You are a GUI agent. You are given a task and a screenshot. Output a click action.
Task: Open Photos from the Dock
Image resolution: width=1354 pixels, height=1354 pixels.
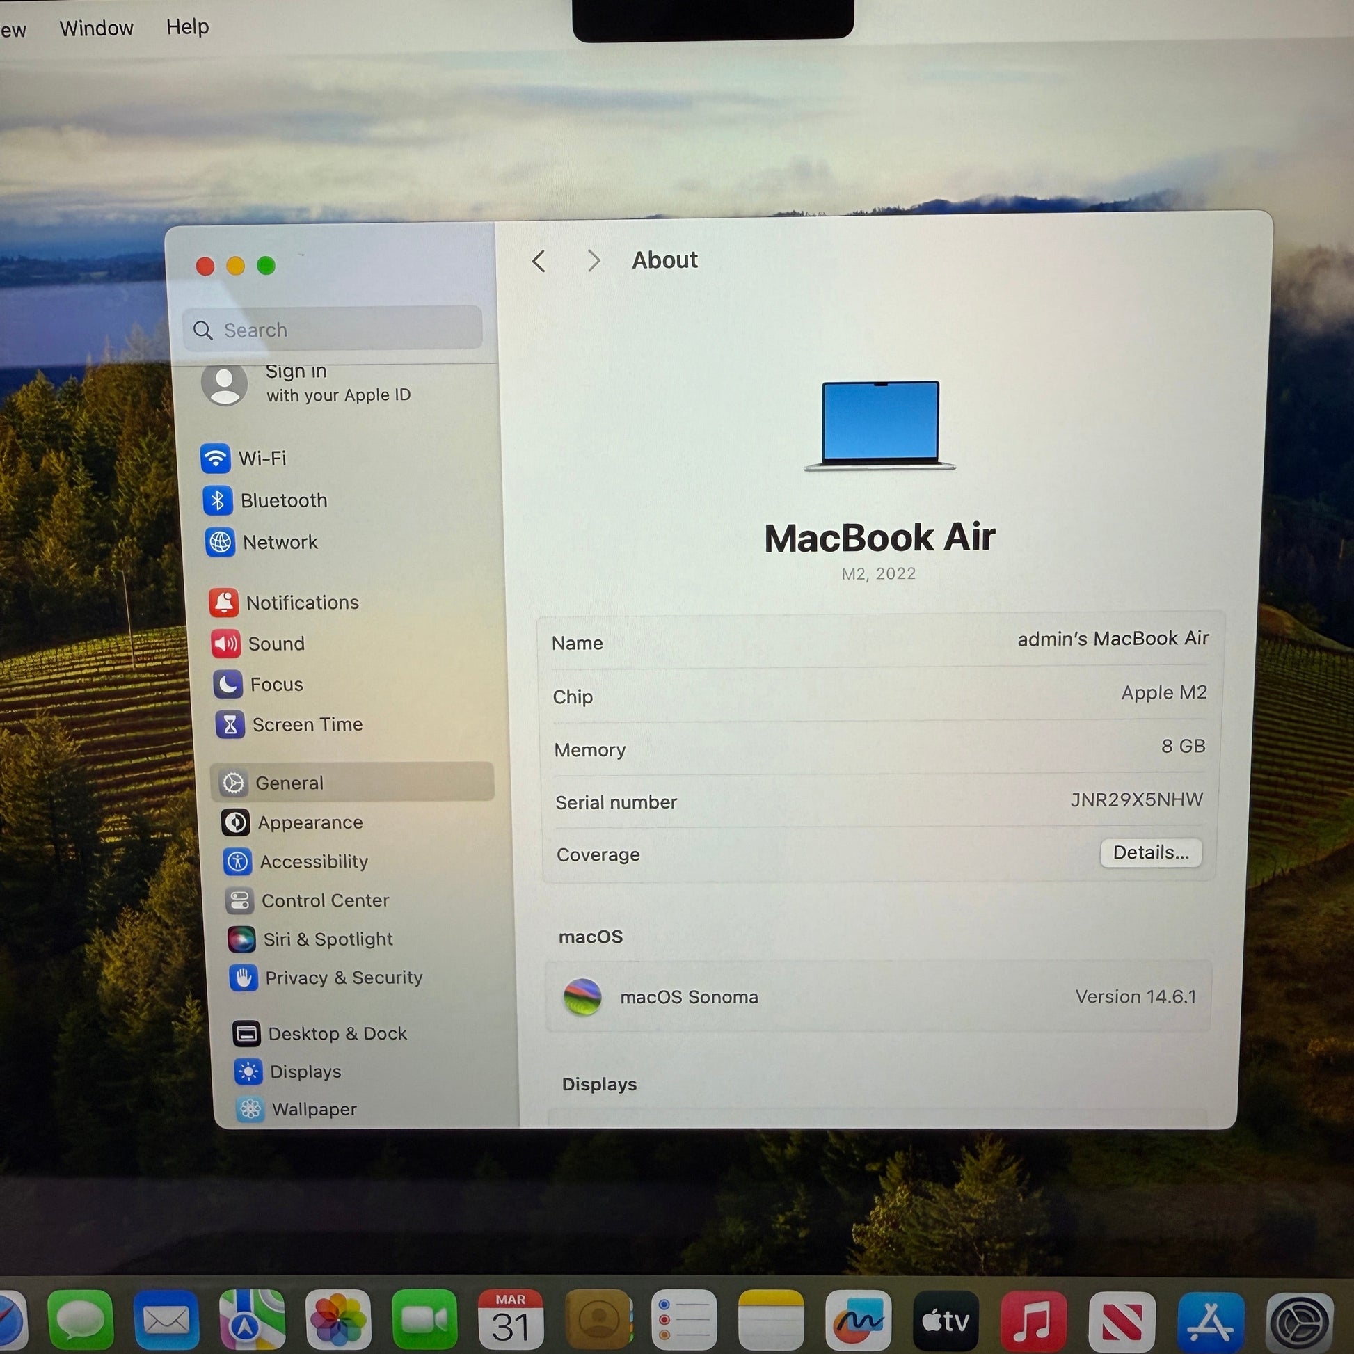337,1321
